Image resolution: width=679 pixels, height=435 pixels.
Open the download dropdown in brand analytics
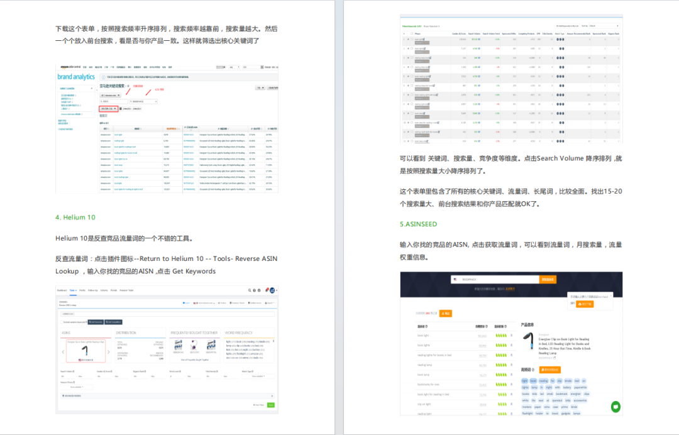tap(260, 87)
